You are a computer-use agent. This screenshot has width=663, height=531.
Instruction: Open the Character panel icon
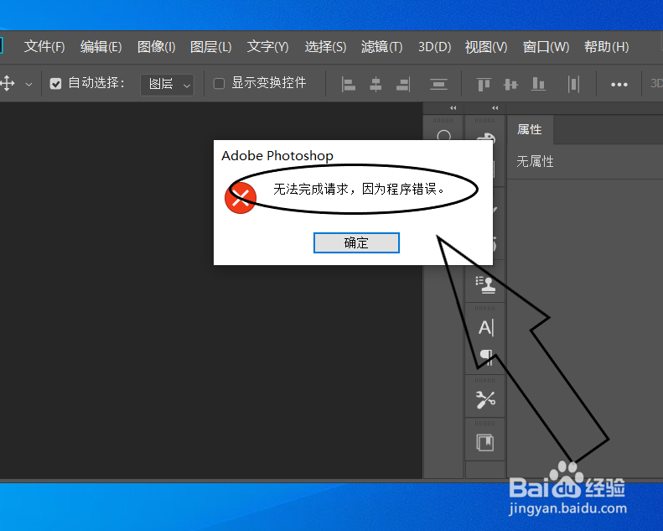(x=486, y=327)
